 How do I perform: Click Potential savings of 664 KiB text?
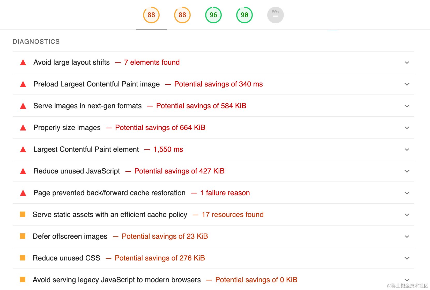click(x=160, y=128)
